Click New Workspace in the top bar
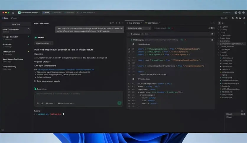Viewport: 247px width, 143px height. coord(87,13)
